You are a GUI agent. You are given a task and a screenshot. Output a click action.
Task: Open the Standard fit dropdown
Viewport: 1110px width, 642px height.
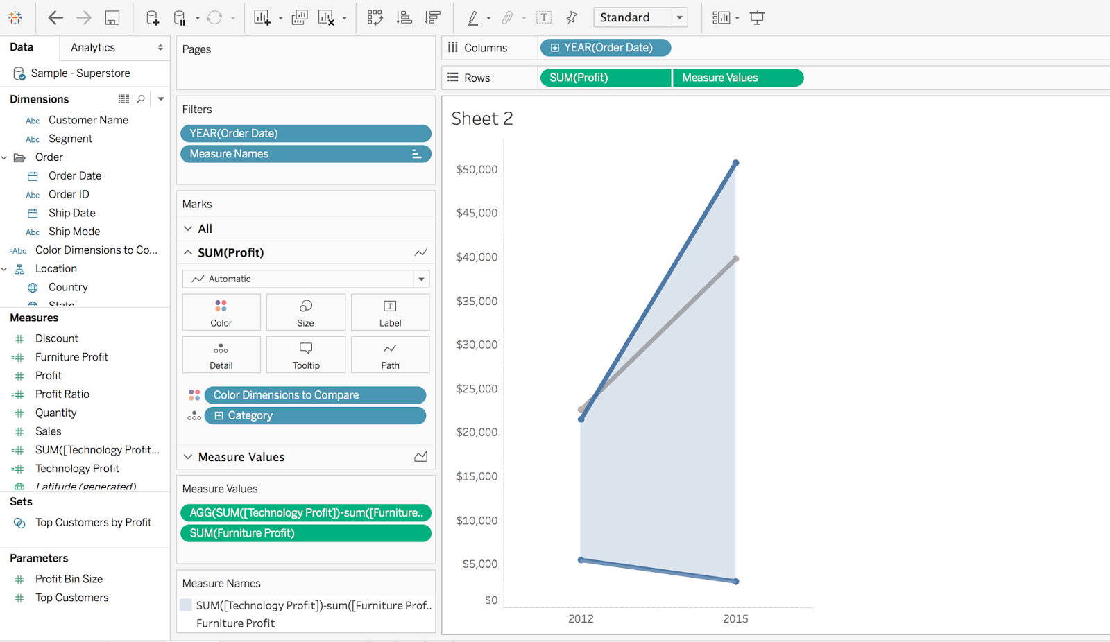click(640, 17)
